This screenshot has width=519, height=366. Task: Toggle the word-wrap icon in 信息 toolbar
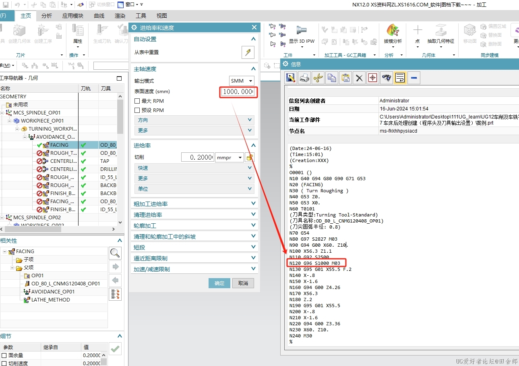tap(400, 78)
